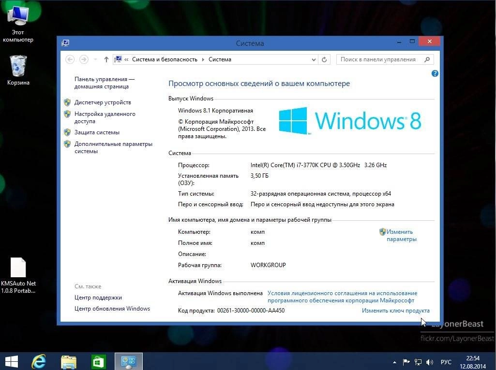Open Windows Store from taskbar
496x370 pixels.
(x=98, y=361)
